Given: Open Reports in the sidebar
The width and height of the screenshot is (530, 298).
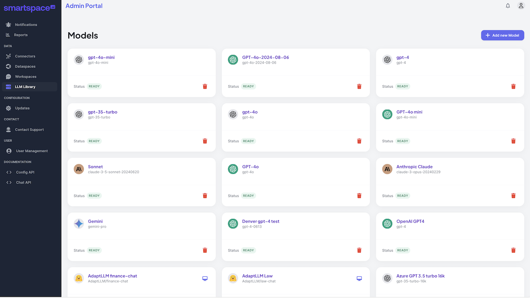Looking at the screenshot, I should tap(30, 35).
